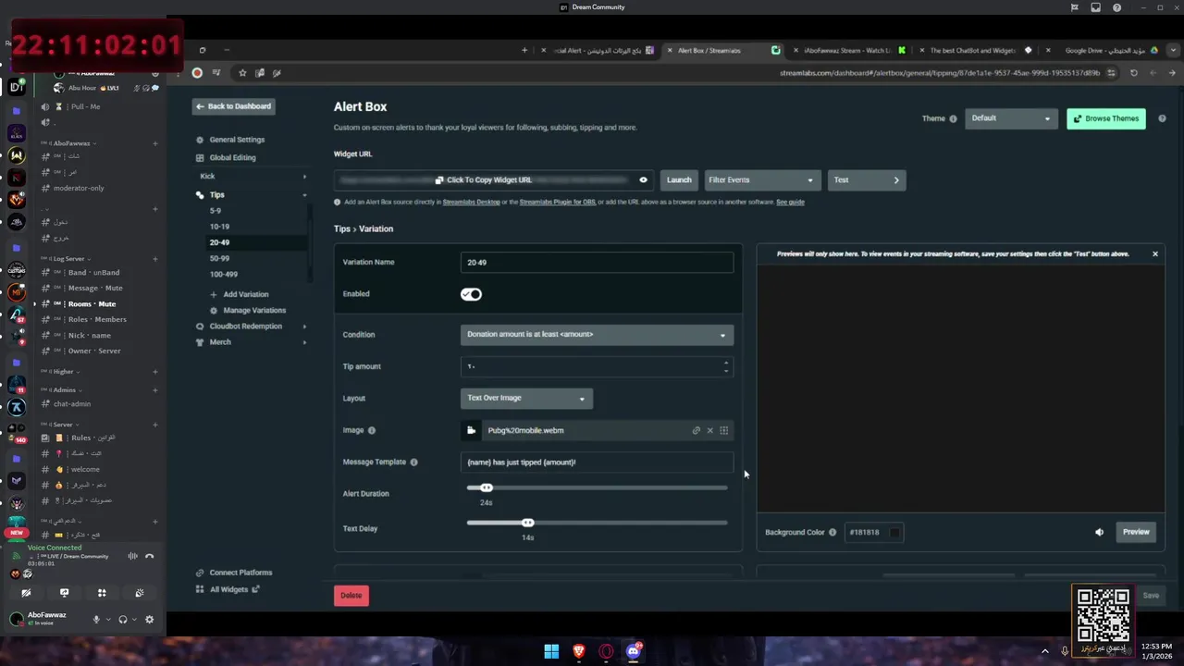Open the help question mark icon near Browse Themes
1184x666 pixels.
click(1162, 118)
